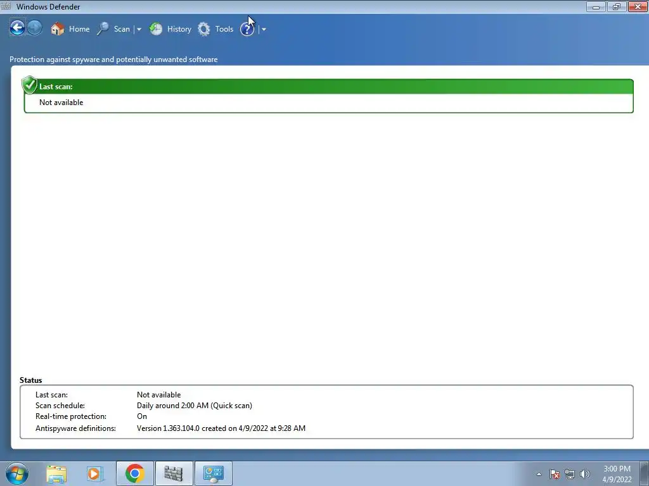Click the network tray icon

(x=570, y=474)
